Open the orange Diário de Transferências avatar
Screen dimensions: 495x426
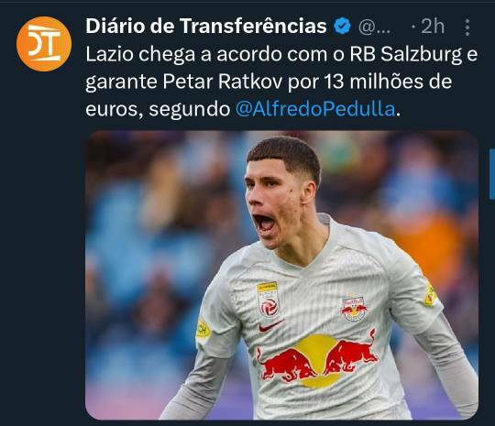click(x=44, y=44)
